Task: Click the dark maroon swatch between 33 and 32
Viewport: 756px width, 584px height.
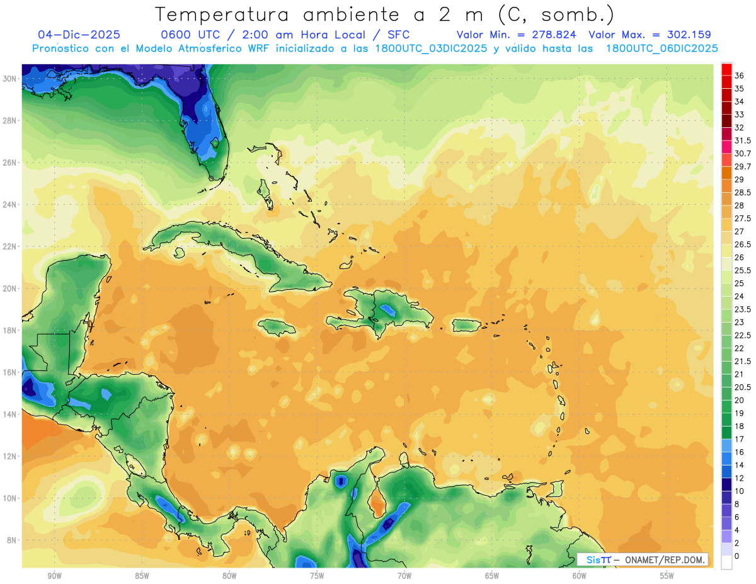Action: tap(726, 121)
